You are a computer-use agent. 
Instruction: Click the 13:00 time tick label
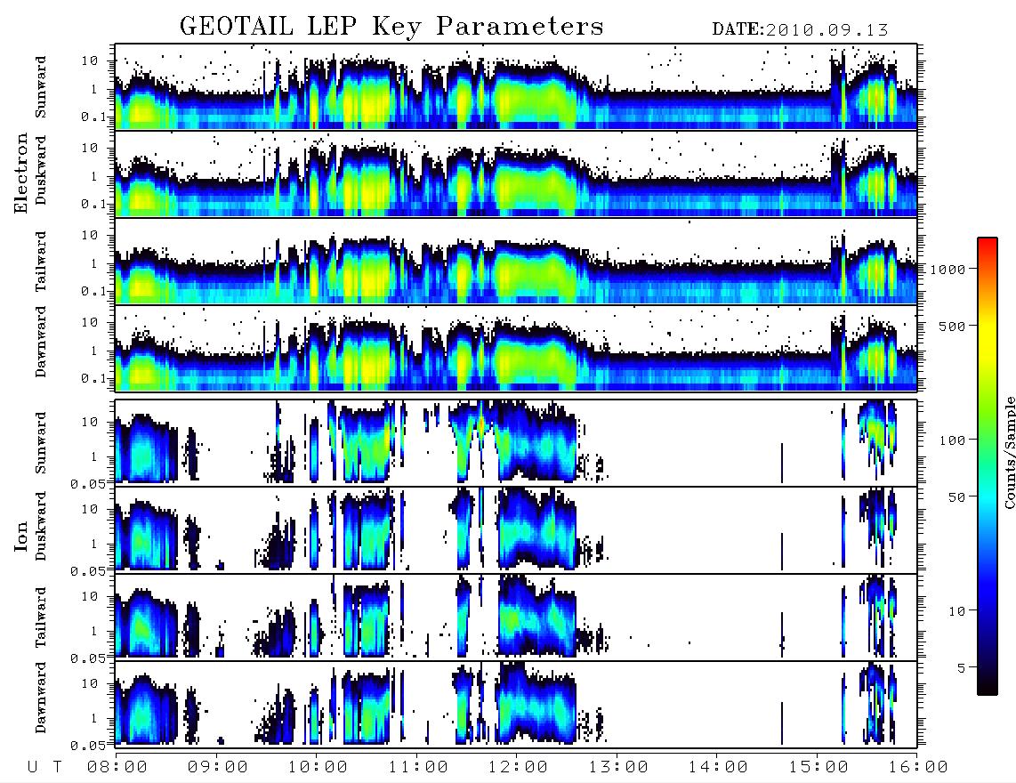click(x=618, y=768)
